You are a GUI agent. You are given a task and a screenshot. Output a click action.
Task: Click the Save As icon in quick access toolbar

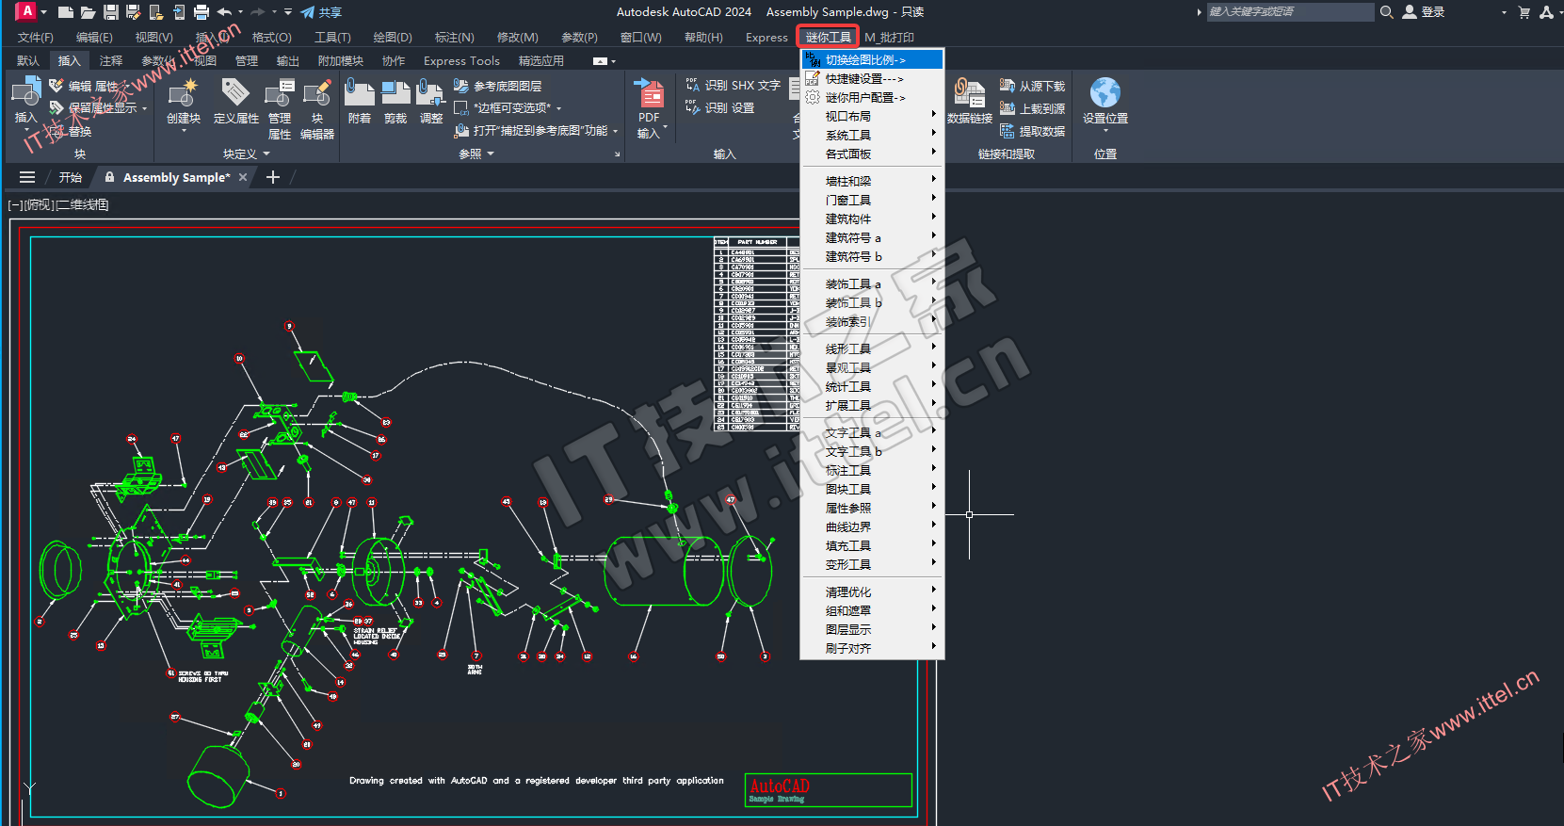[133, 12]
